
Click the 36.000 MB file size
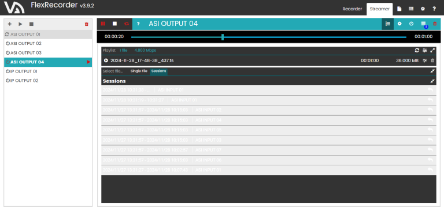[x=407, y=60]
